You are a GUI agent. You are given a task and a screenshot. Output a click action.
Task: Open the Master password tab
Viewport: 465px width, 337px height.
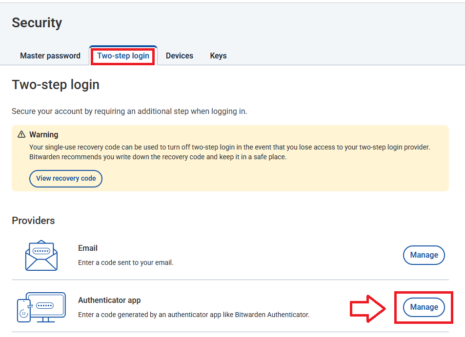pos(50,56)
